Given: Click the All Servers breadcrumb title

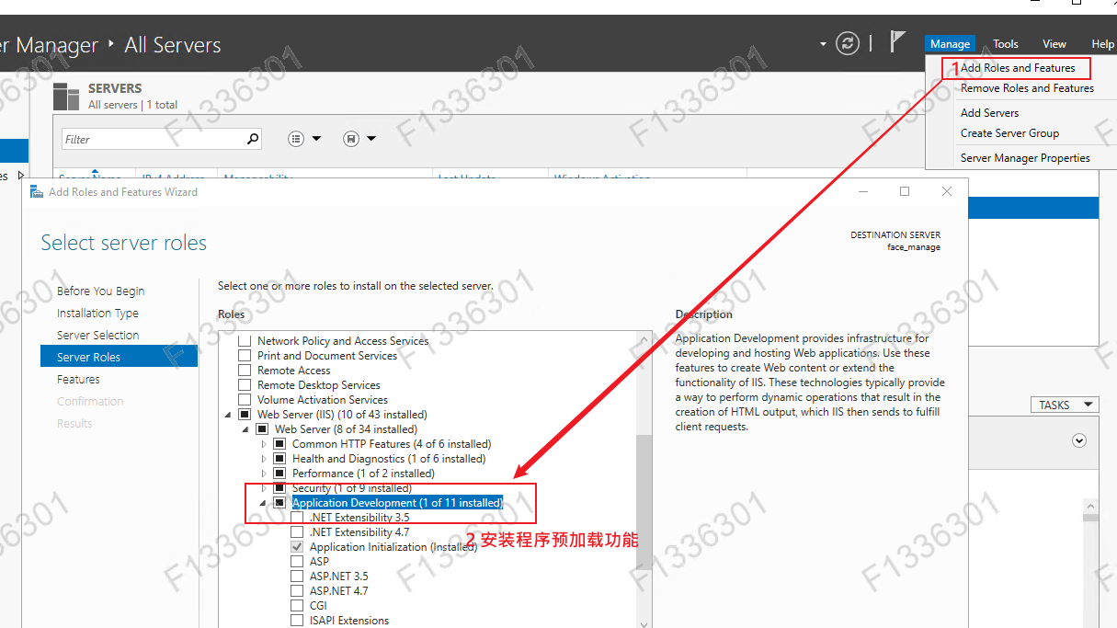Looking at the screenshot, I should [173, 45].
